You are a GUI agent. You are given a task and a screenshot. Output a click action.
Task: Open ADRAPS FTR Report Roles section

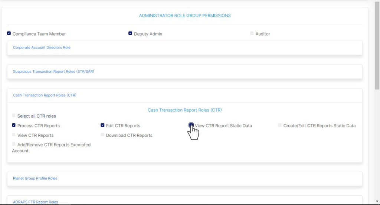click(x=36, y=202)
